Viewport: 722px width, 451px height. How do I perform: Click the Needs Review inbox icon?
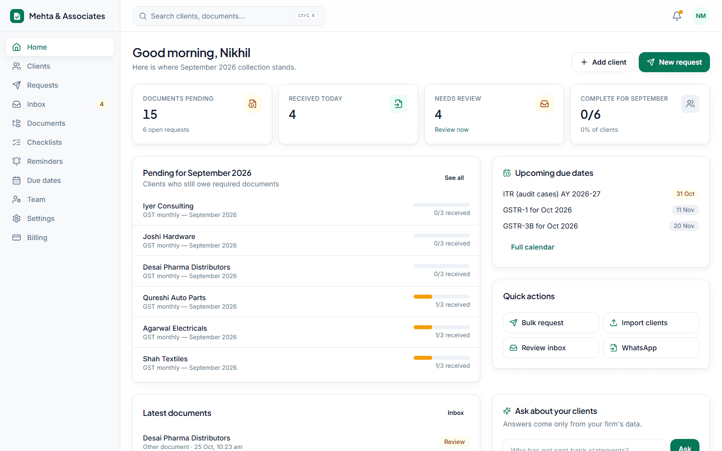545,104
